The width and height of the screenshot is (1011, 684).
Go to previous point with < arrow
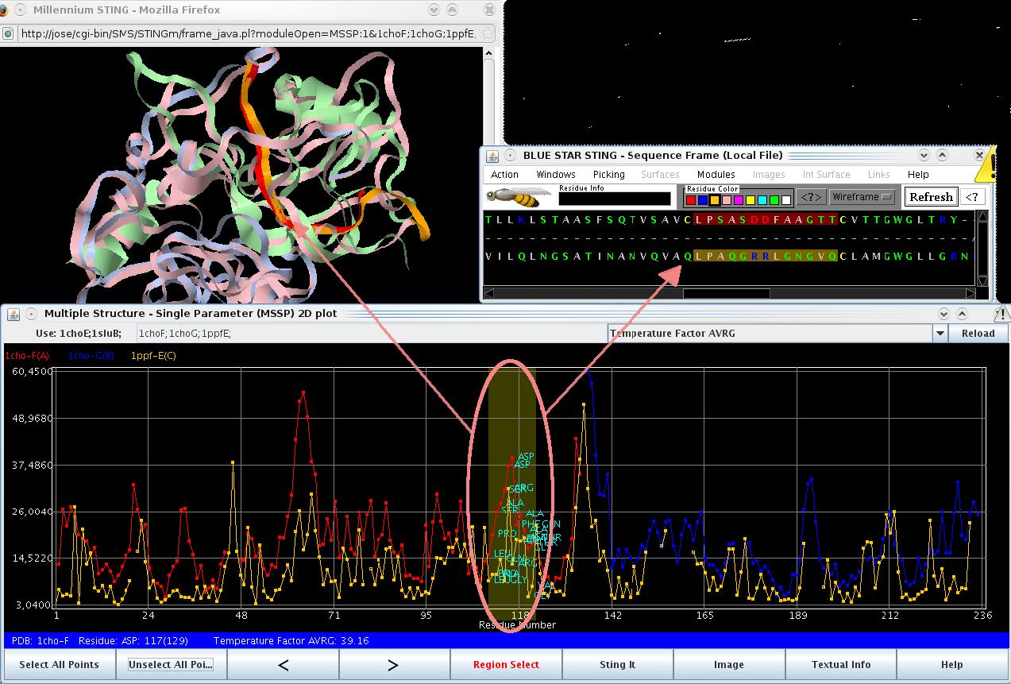click(284, 665)
